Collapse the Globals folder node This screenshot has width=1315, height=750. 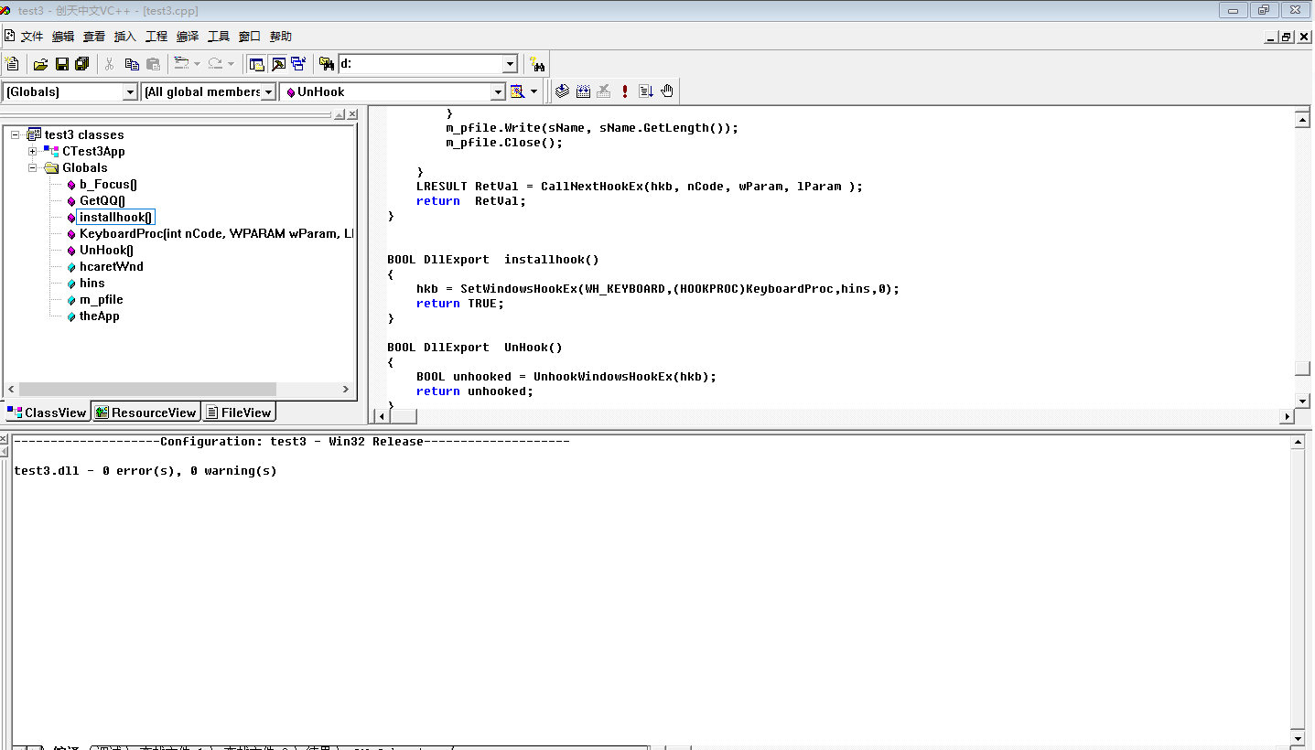click(33, 167)
